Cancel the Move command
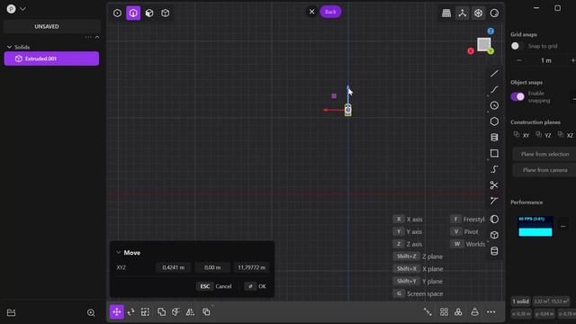Image resolution: width=576 pixels, height=324 pixels. click(x=215, y=286)
